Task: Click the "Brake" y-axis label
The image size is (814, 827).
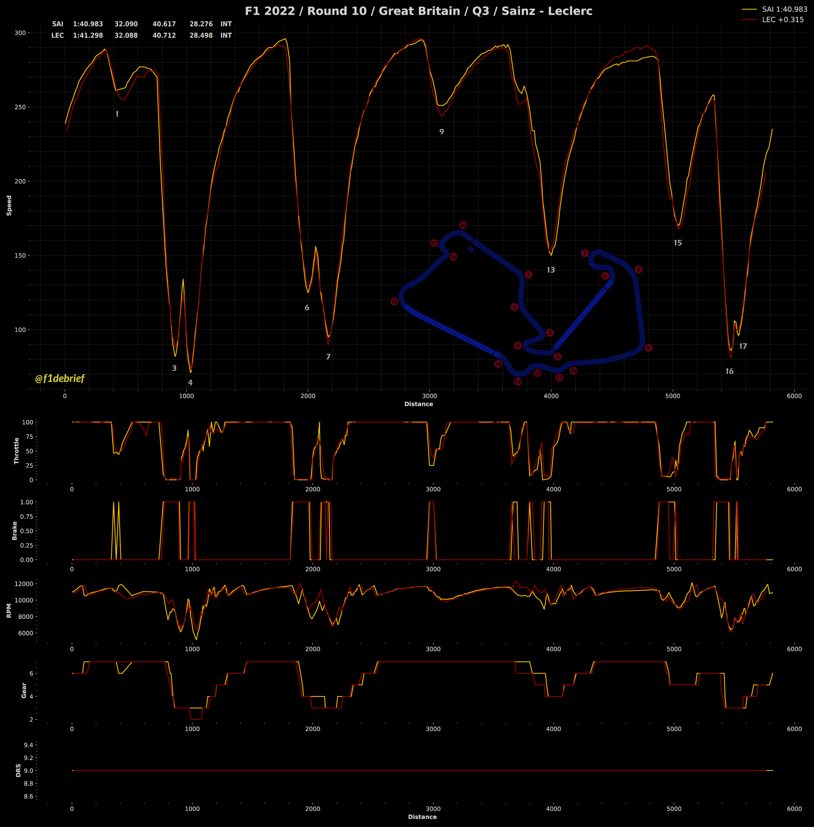Action: pyautogui.click(x=14, y=531)
